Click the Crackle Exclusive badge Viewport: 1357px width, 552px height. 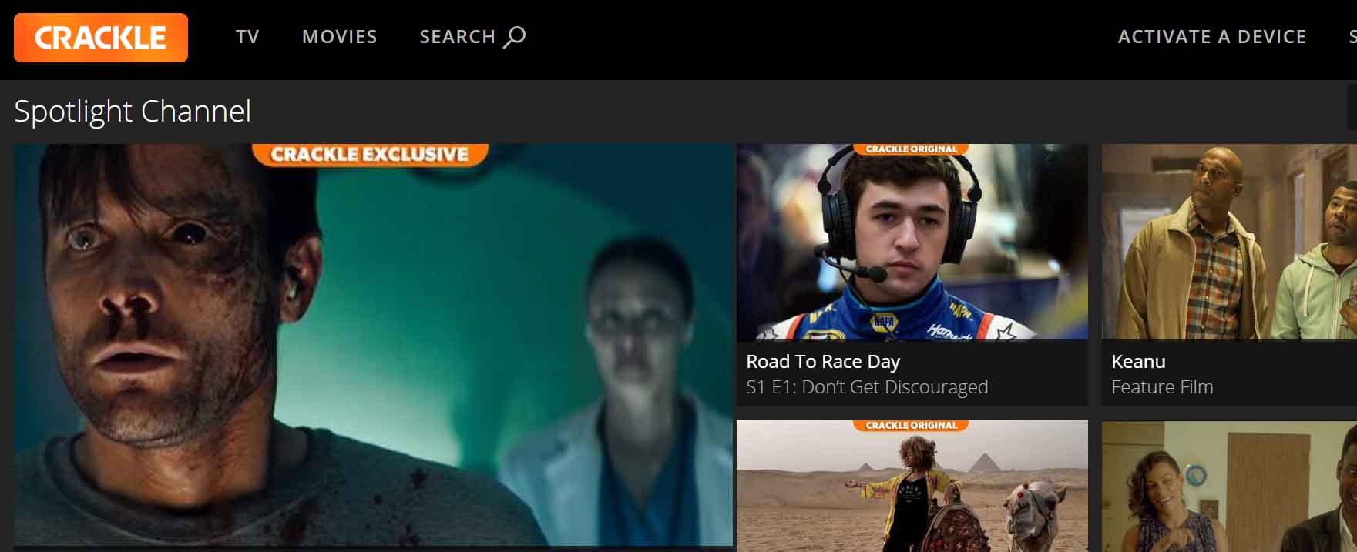[x=370, y=154]
